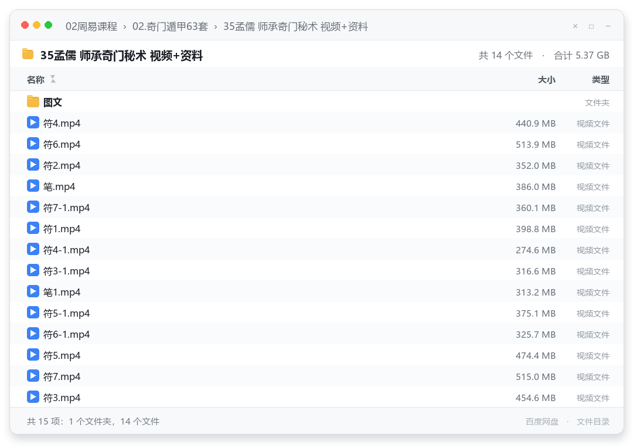This screenshot has height=448, width=633.
Task: Click the video icon for 符2.mp4
Action: 33,164
